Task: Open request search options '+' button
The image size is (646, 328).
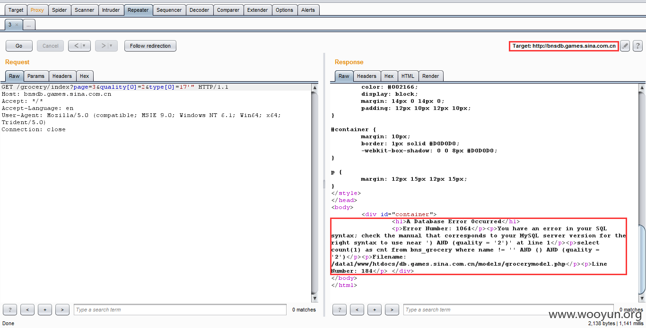Action: pos(45,310)
